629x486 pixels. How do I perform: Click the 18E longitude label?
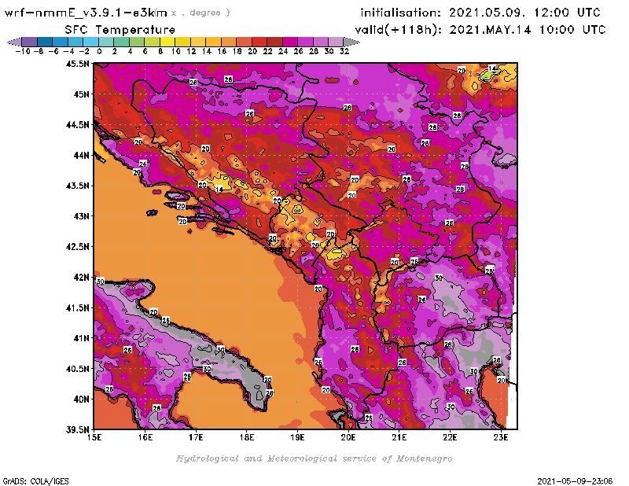[x=247, y=437]
